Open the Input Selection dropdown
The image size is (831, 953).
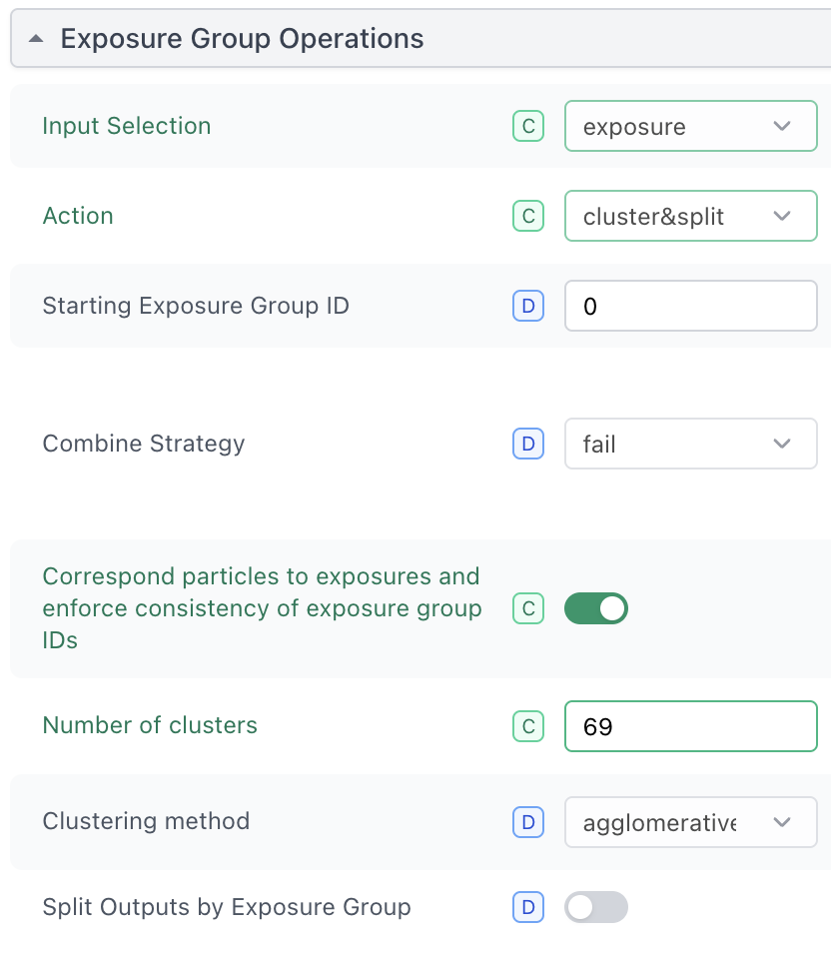(690, 126)
